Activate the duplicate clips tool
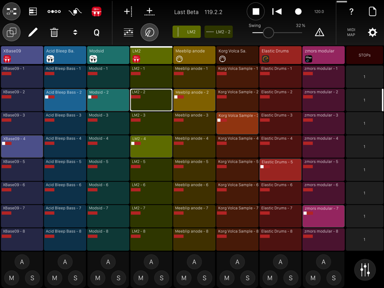384x288 pixels. [x=12, y=32]
